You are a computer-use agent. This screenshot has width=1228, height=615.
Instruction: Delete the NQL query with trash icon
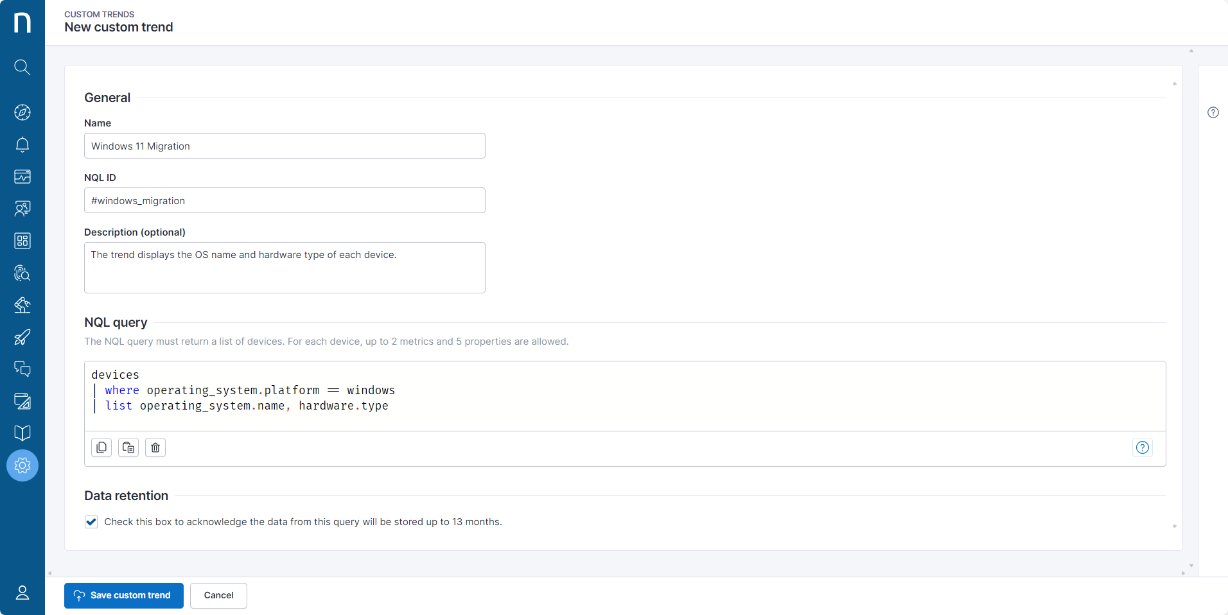tap(155, 447)
